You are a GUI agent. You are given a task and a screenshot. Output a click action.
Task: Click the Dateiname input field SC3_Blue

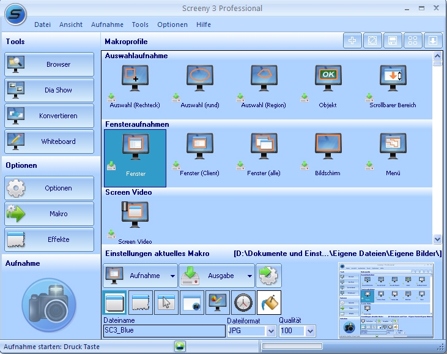164,331
